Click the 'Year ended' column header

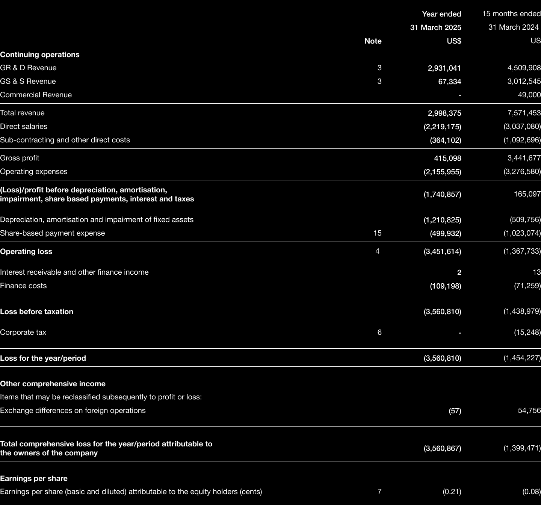[442, 14]
